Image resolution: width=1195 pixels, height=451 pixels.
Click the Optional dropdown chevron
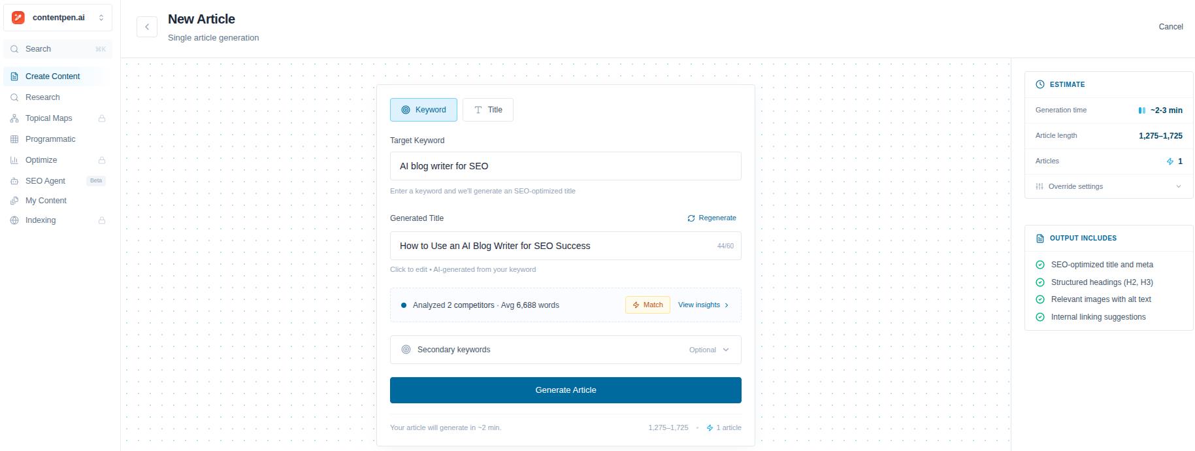[726, 350]
